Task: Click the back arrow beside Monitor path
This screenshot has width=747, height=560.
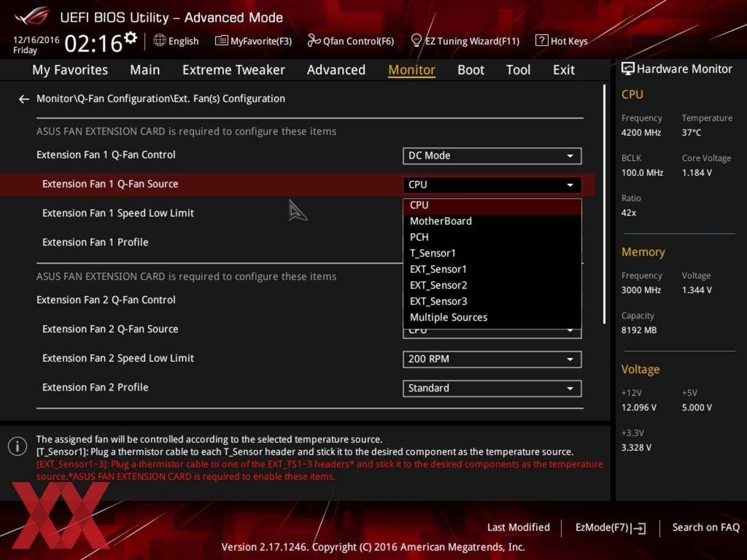Action: coord(24,99)
